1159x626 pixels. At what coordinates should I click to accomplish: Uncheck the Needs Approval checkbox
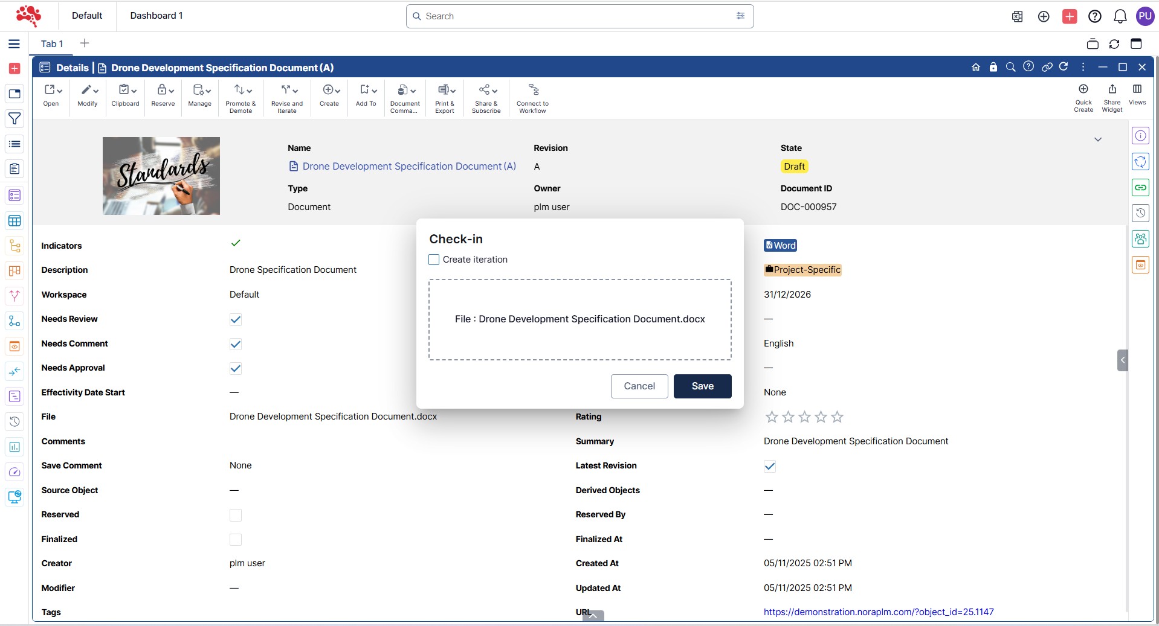coord(236,368)
